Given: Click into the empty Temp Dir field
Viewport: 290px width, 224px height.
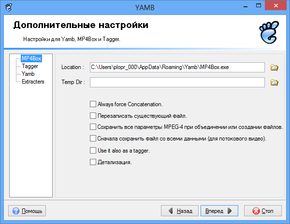Looking at the screenshot, I should pos(177,82).
